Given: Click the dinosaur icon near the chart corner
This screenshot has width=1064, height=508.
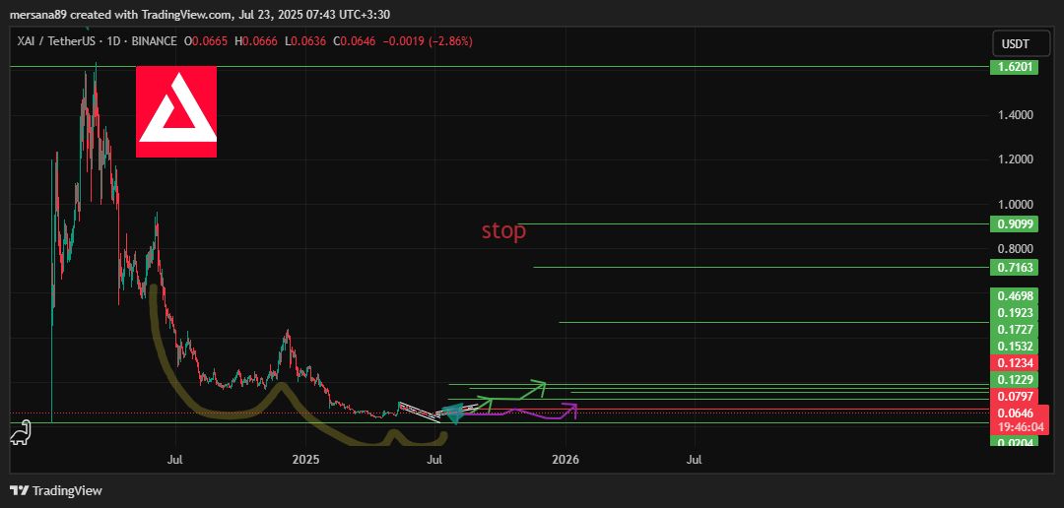Looking at the screenshot, I should (x=19, y=433).
